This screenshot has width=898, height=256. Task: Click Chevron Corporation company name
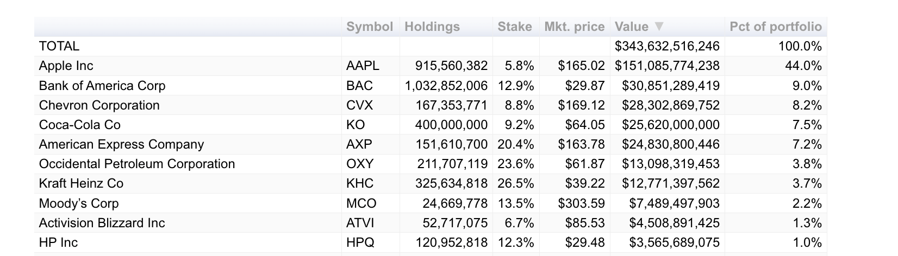tap(99, 105)
